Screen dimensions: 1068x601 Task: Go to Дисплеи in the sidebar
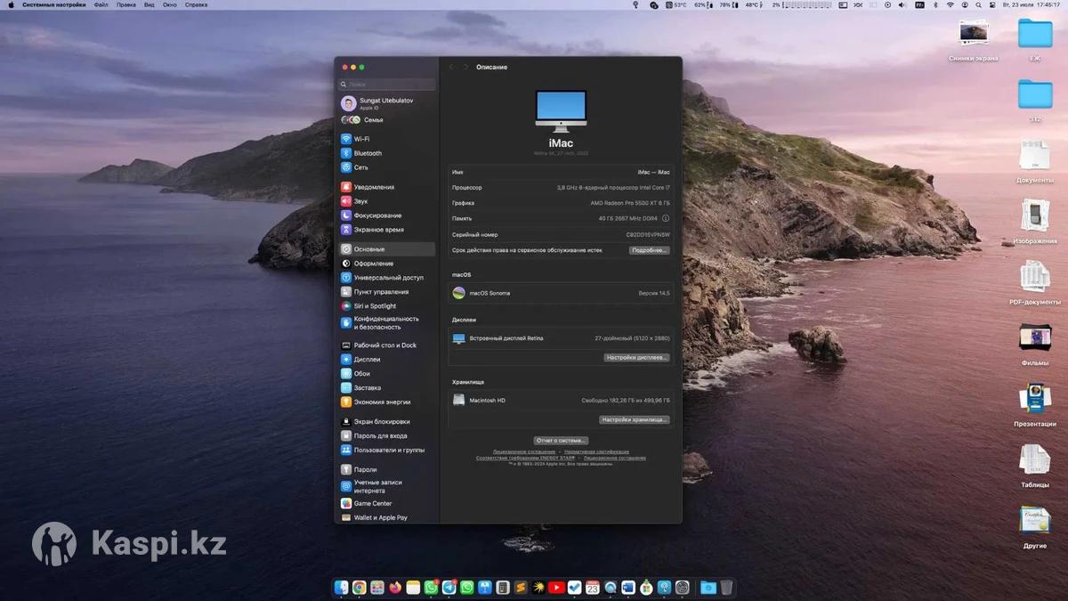(367, 360)
